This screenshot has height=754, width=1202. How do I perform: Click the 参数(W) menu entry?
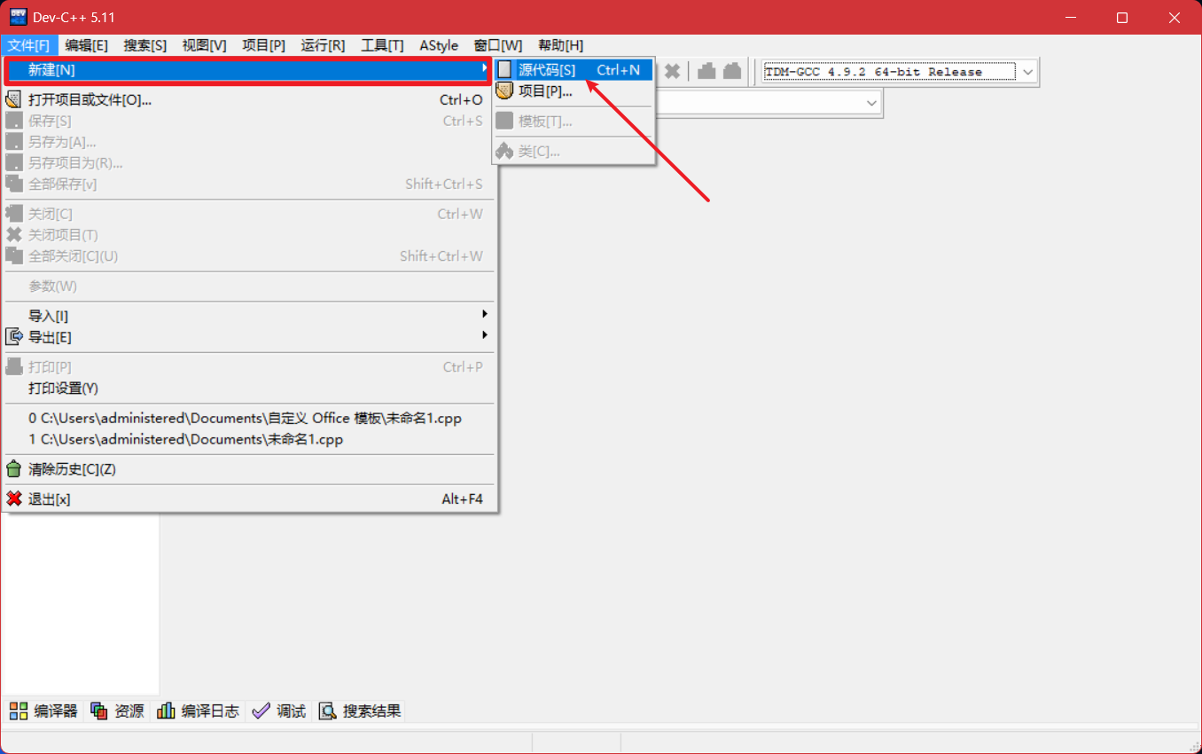coord(248,287)
